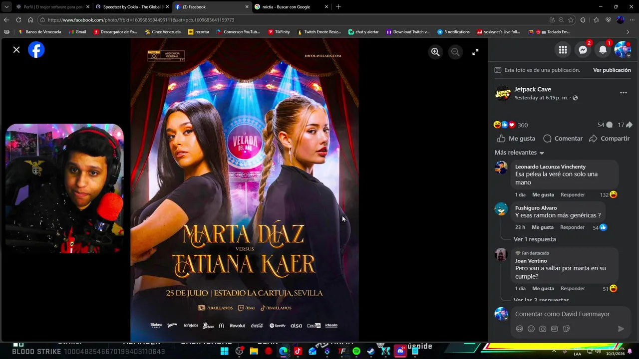
Task: Open emoji picker in comment box
Action: point(531,329)
